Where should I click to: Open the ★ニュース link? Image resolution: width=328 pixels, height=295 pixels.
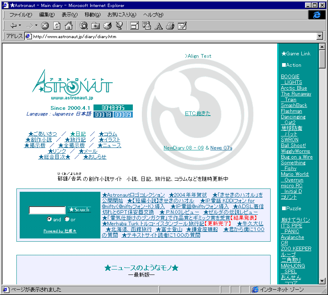[x=109, y=145]
